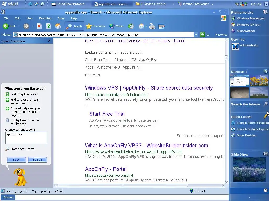Open the Media toolbar button
The image size is (269, 201).
116,26
